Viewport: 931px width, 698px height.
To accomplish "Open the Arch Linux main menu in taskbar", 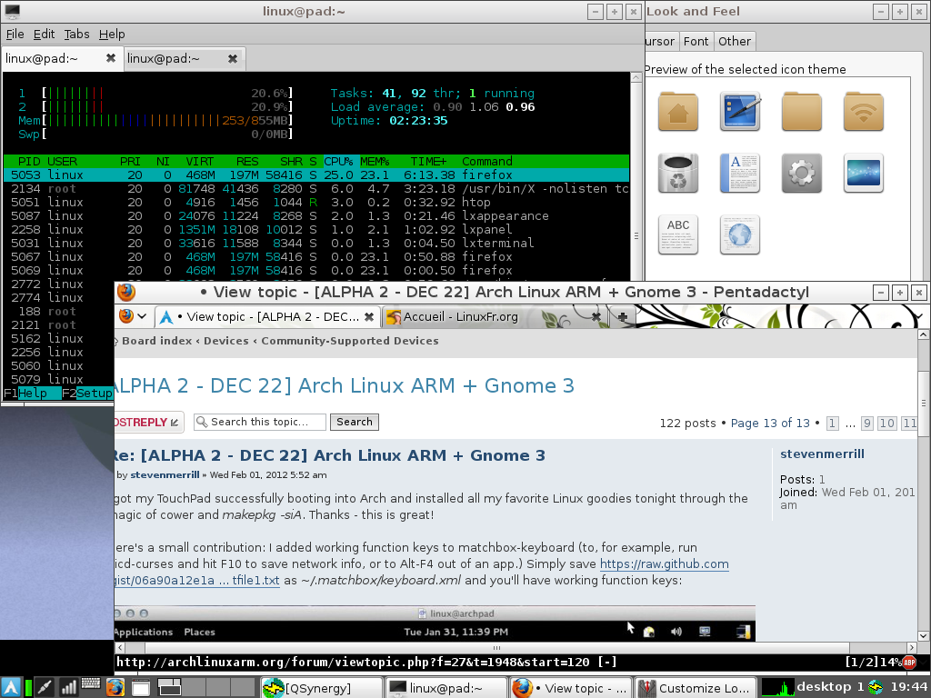I will 12,687.
